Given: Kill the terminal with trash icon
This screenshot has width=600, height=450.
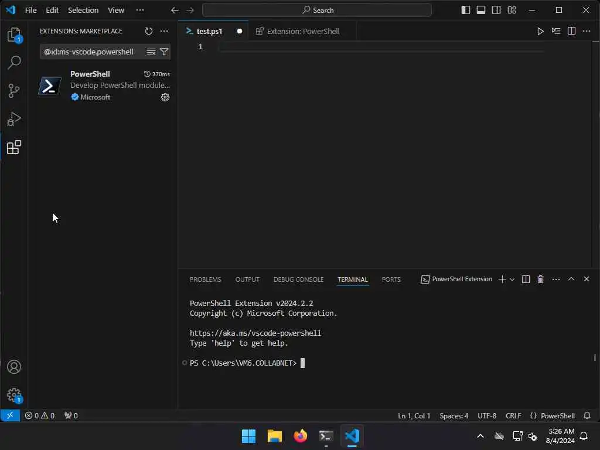Looking at the screenshot, I should pyautogui.click(x=540, y=279).
